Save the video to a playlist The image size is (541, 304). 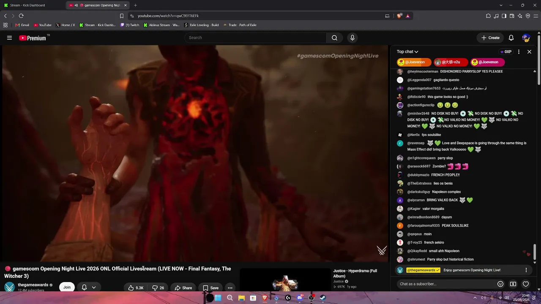click(210, 288)
